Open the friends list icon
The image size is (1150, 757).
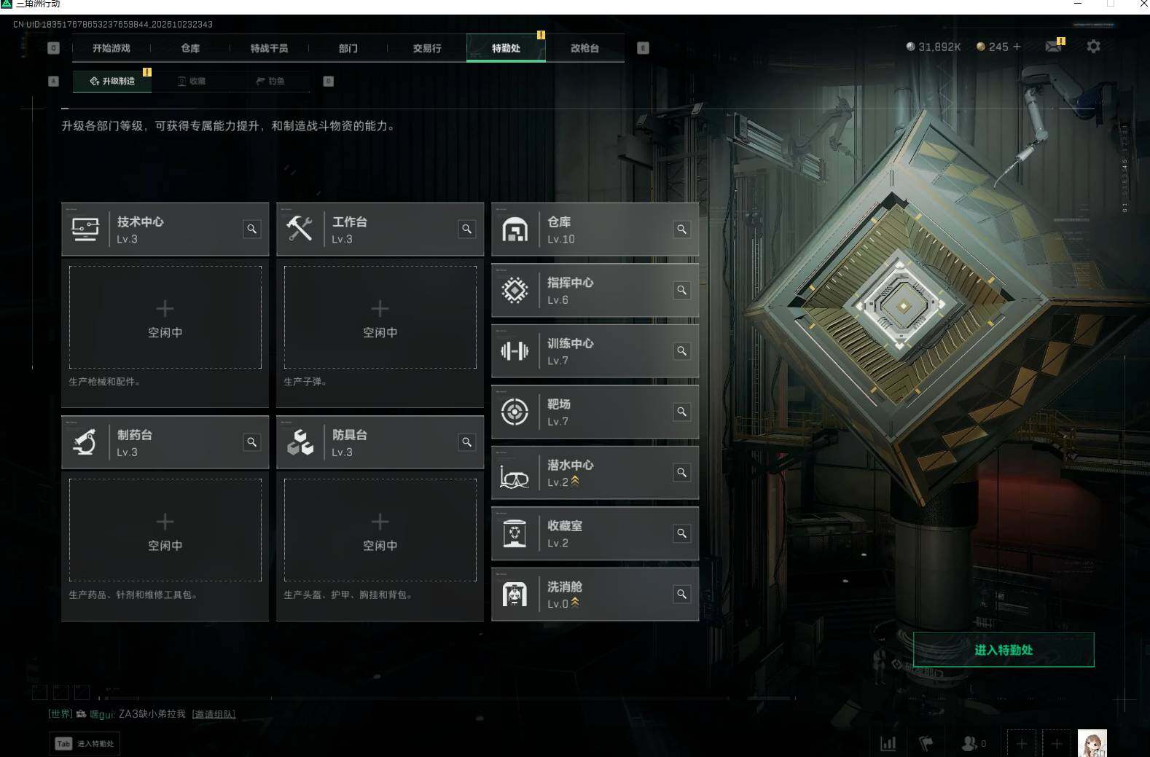(969, 743)
